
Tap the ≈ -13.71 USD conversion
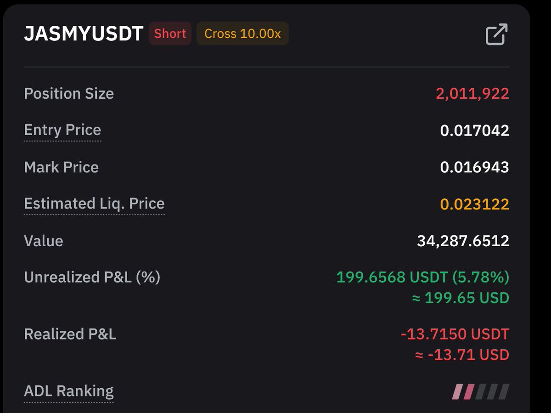tap(462, 355)
